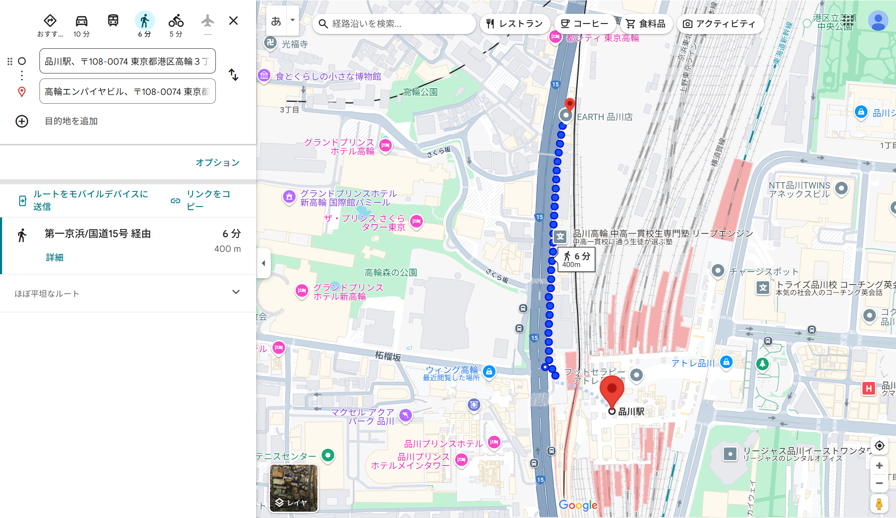Open ウィング高輪 shopping marker
896x518 pixels.
(x=489, y=371)
